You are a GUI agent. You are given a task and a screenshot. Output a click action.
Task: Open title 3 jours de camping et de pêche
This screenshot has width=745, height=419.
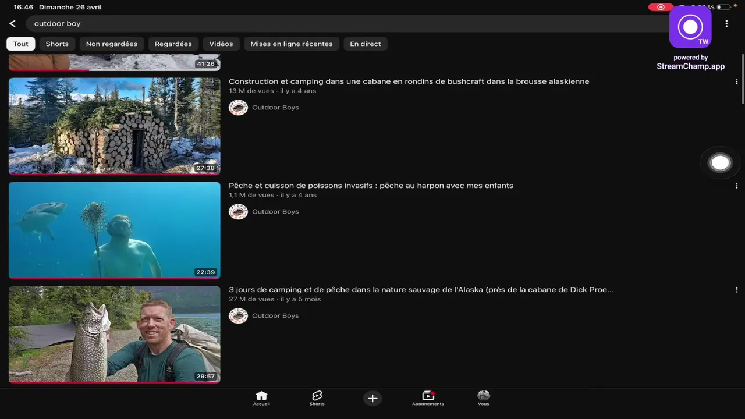(x=421, y=290)
